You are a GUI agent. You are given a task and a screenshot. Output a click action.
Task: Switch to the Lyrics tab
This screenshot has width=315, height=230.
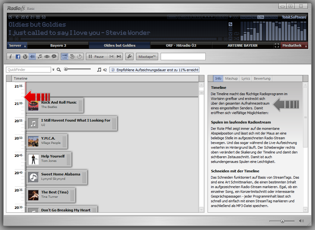pyautogui.click(x=246, y=78)
